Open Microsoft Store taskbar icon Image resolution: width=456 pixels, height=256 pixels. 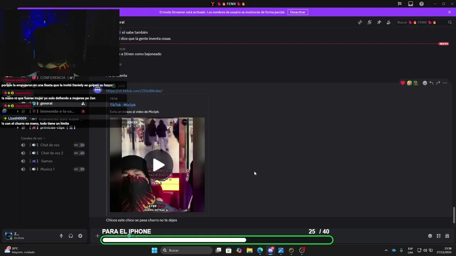(x=229, y=250)
